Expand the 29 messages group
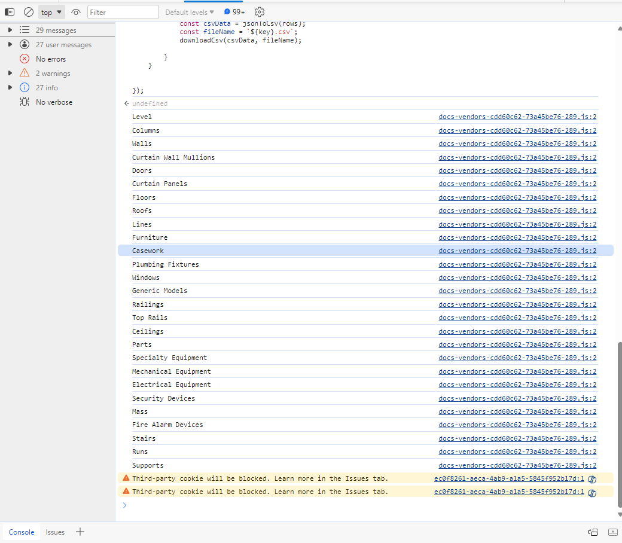Image resolution: width=622 pixels, height=543 pixels. click(x=10, y=30)
